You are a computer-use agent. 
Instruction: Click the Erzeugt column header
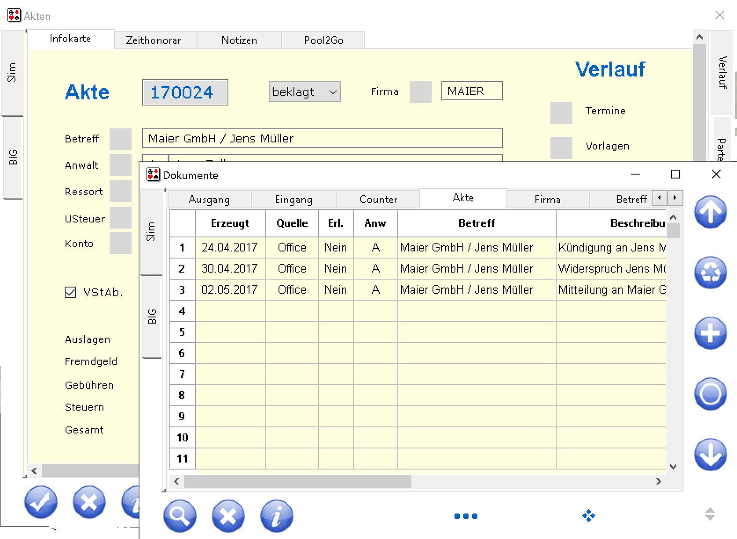tap(230, 223)
